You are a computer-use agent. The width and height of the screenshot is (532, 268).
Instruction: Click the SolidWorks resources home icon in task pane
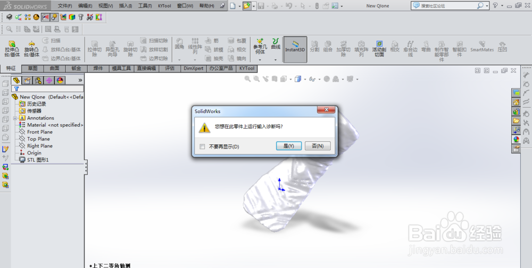click(516, 102)
